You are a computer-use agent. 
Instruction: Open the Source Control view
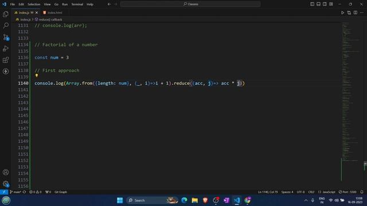click(x=6, y=37)
